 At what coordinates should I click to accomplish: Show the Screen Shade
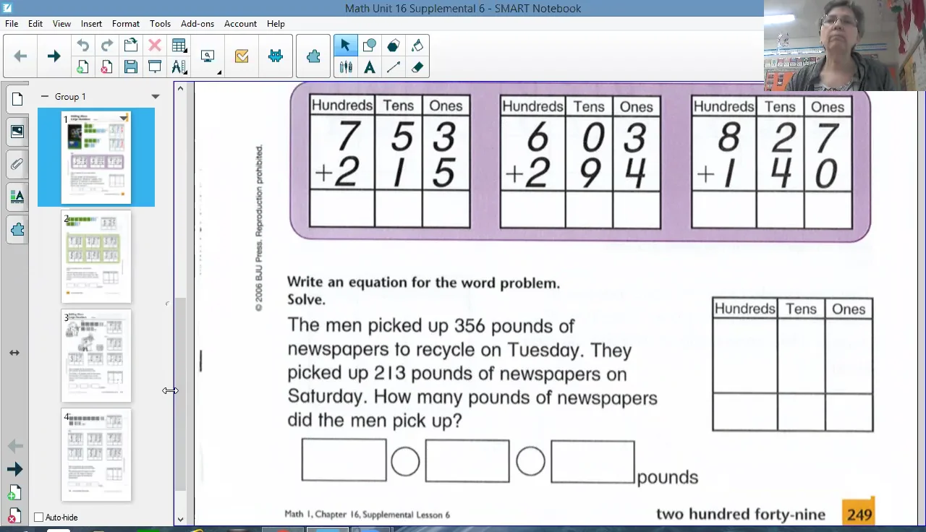tap(155, 67)
